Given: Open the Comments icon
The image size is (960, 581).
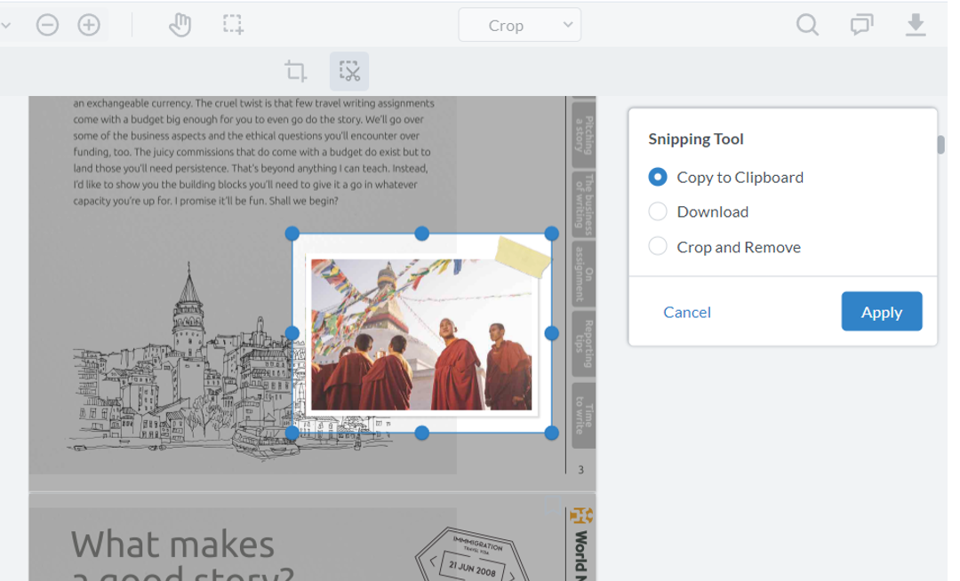Looking at the screenshot, I should pyautogui.click(x=860, y=25).
